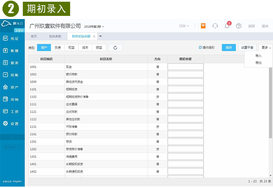
Task: Click the refresh icon beside category tabs
Action: [x=115, y=48]
